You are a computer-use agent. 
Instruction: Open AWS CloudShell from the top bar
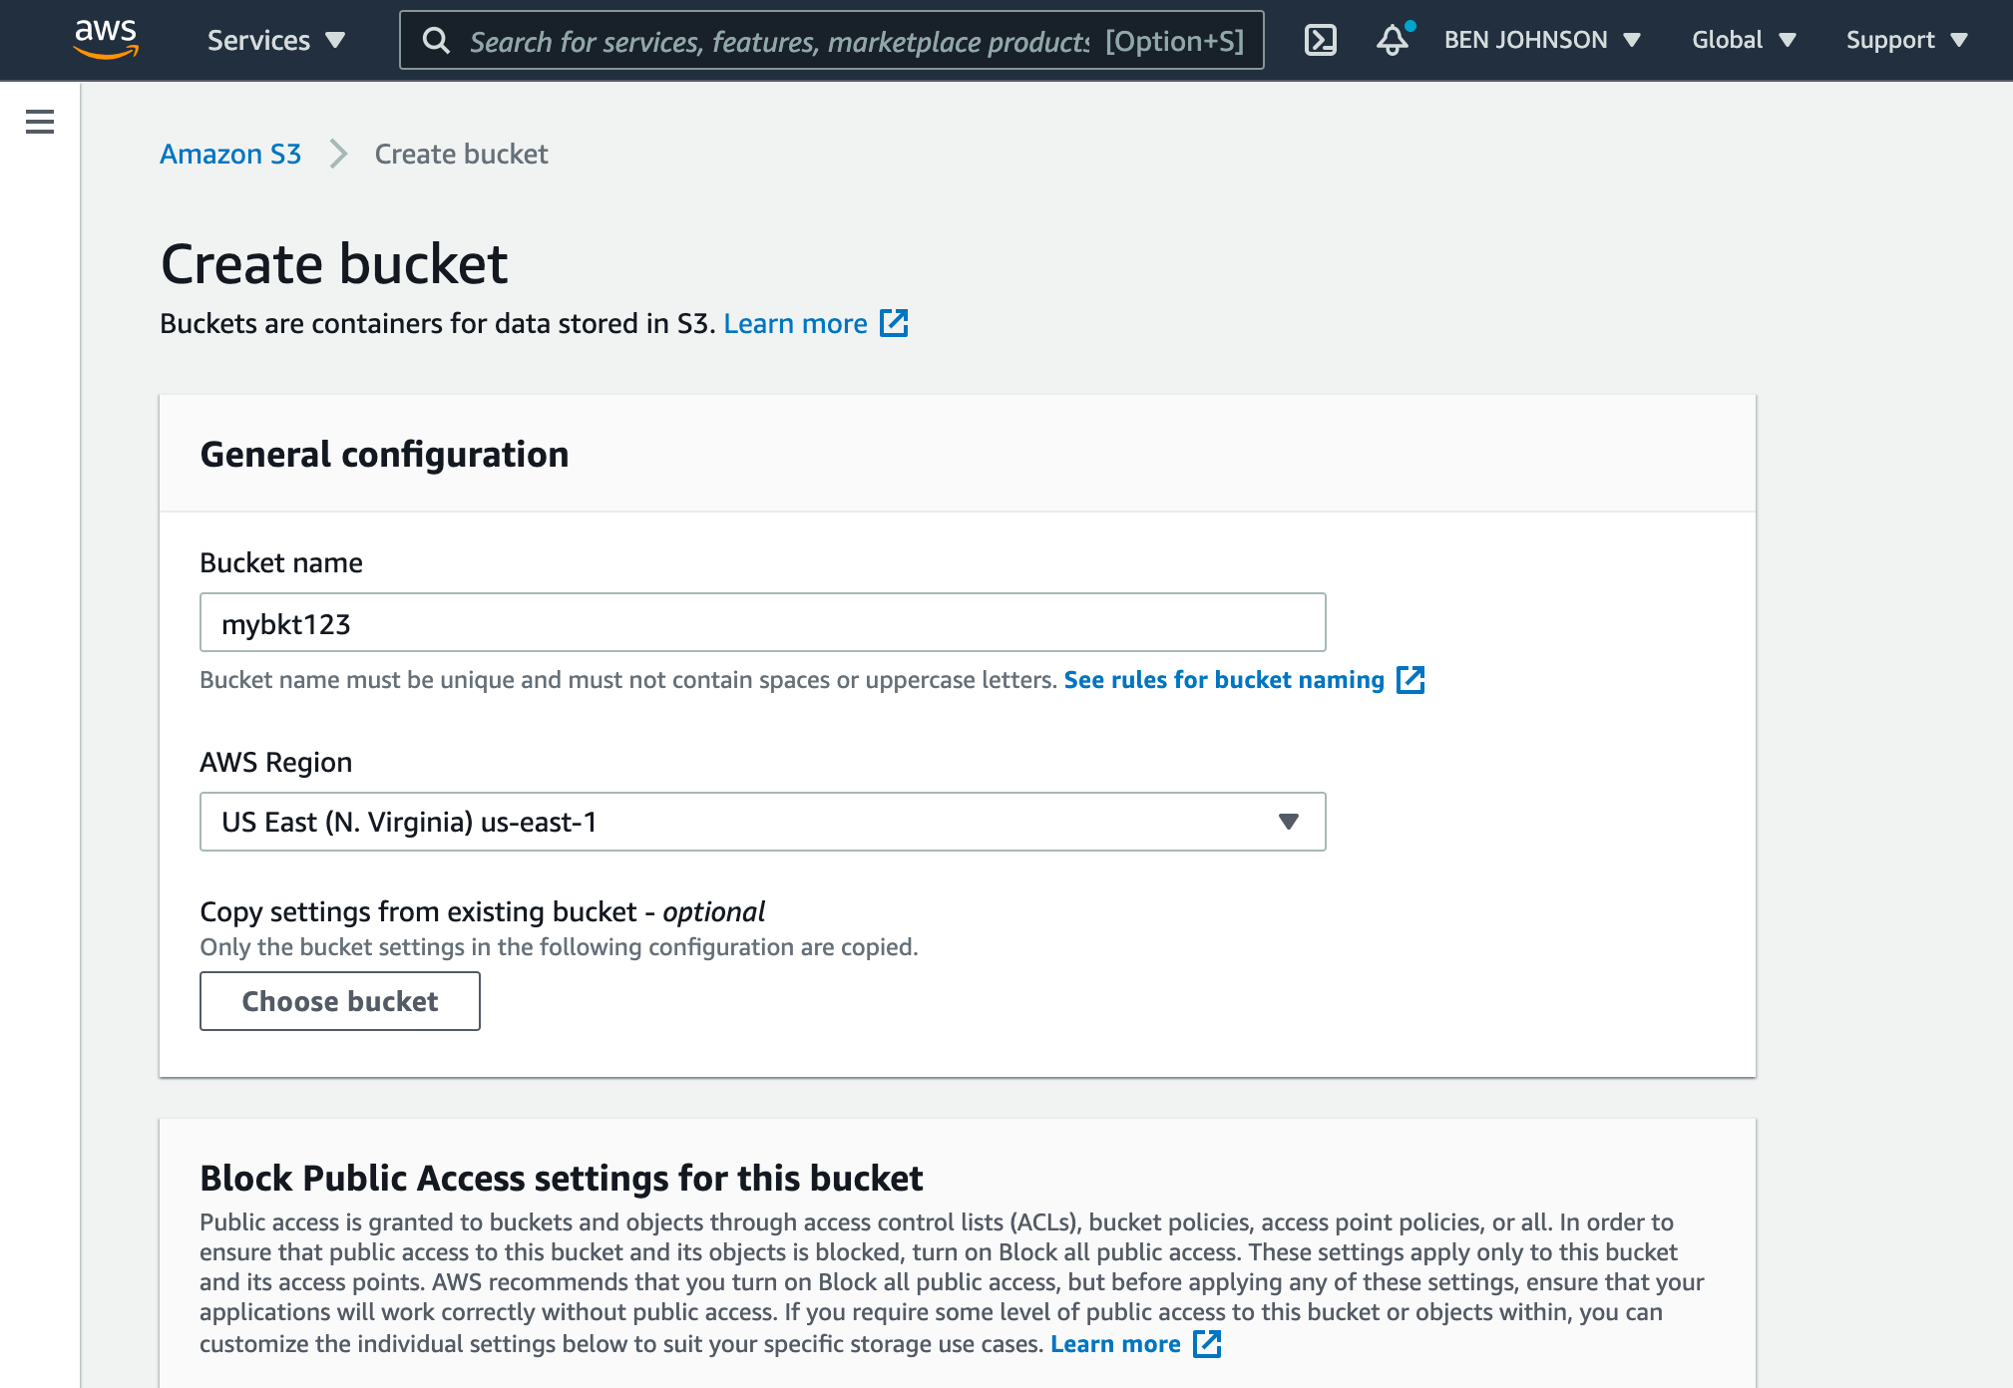click(1322, 40)
